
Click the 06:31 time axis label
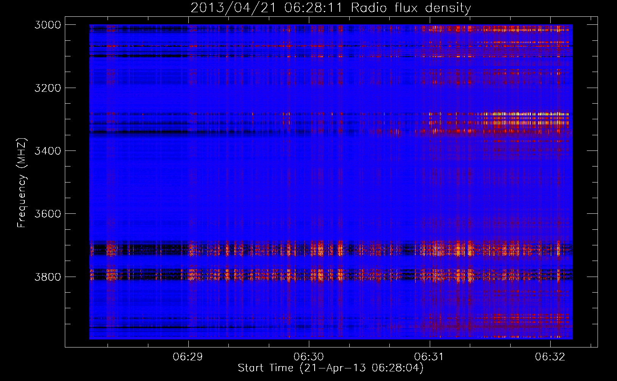pos(429,357)
